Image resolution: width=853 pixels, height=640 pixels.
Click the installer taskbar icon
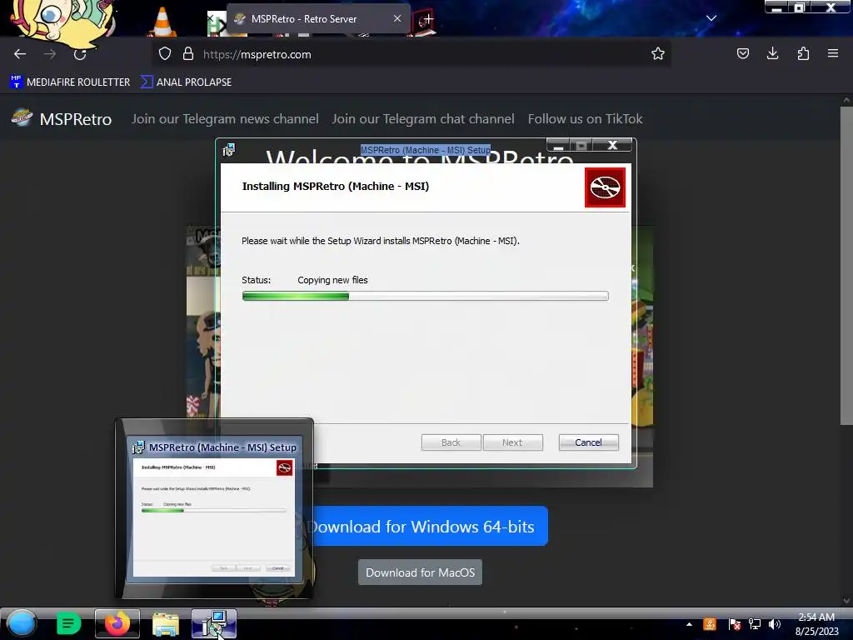pyautogui.click(x=214, y=623)
